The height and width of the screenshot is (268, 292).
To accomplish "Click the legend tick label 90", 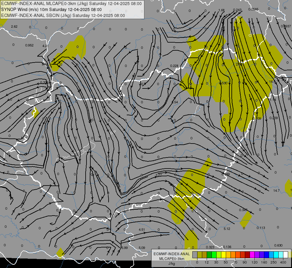I will point(245,262).
